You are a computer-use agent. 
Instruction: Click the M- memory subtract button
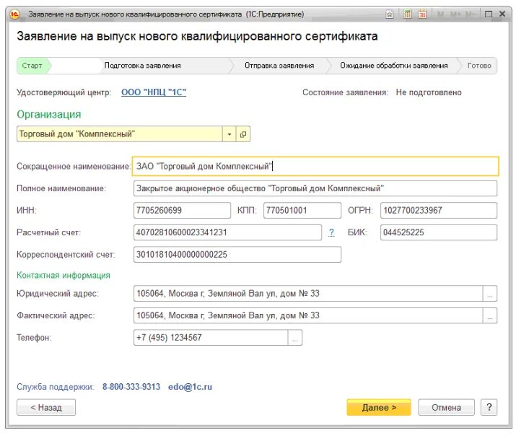[x=470, y=14]
